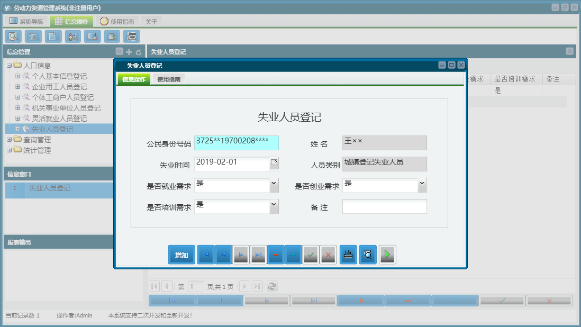Open the 是否就业需求 dropdown
The width and height of the screenshot is (581, 327).
[273, 185]
